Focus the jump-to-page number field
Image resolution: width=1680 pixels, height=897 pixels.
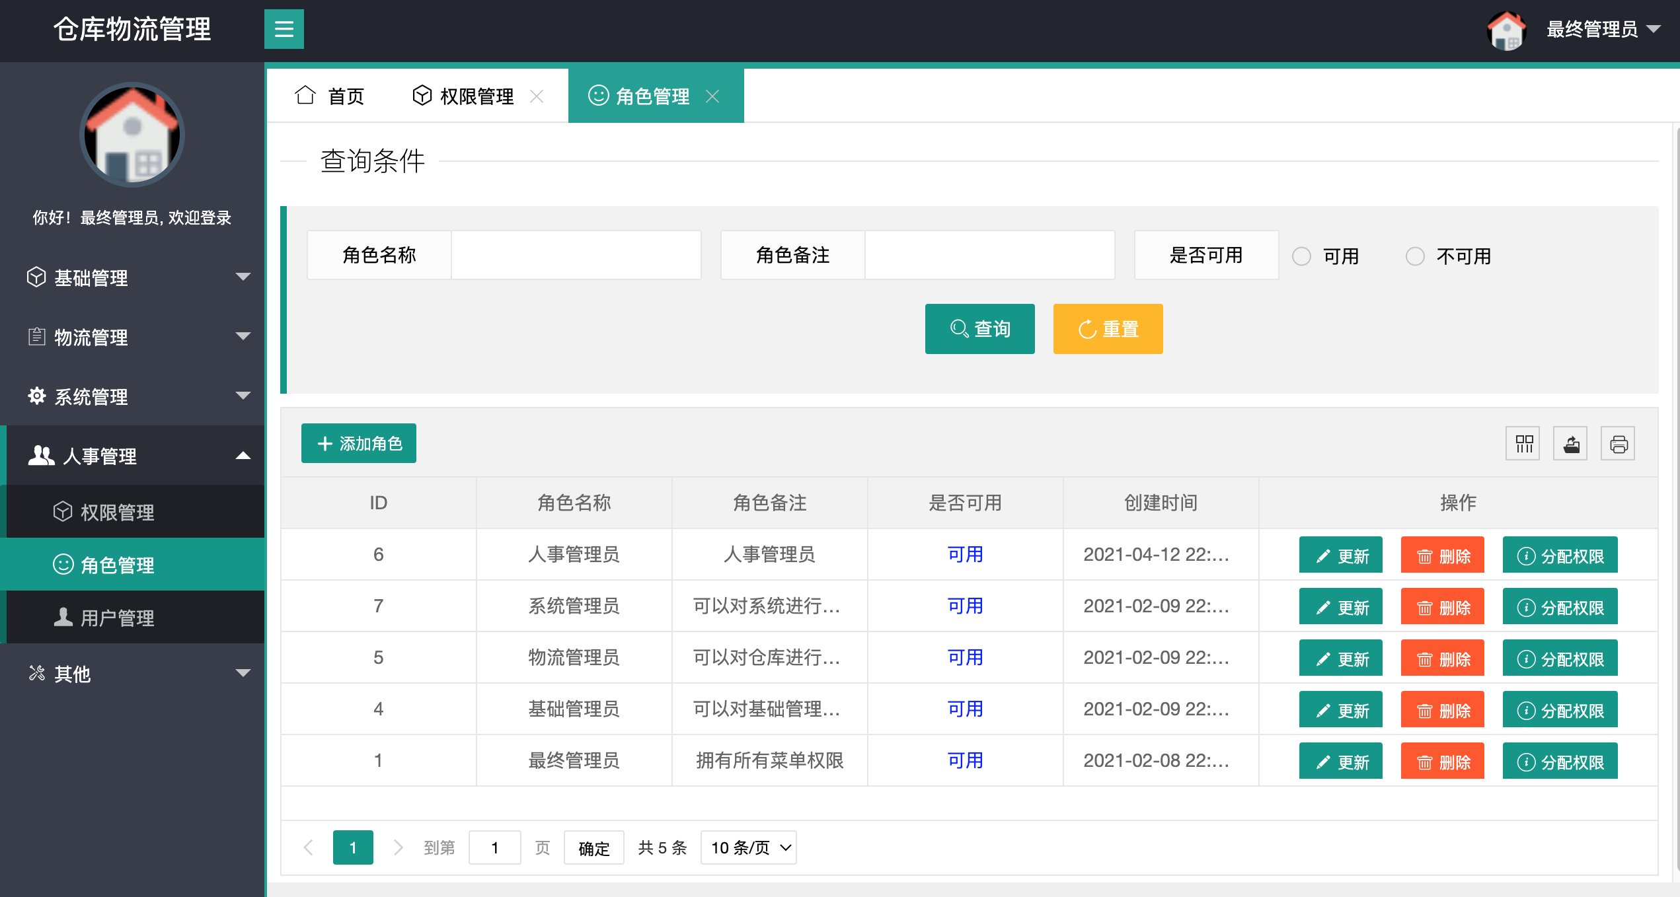click(x=495, y=847)
